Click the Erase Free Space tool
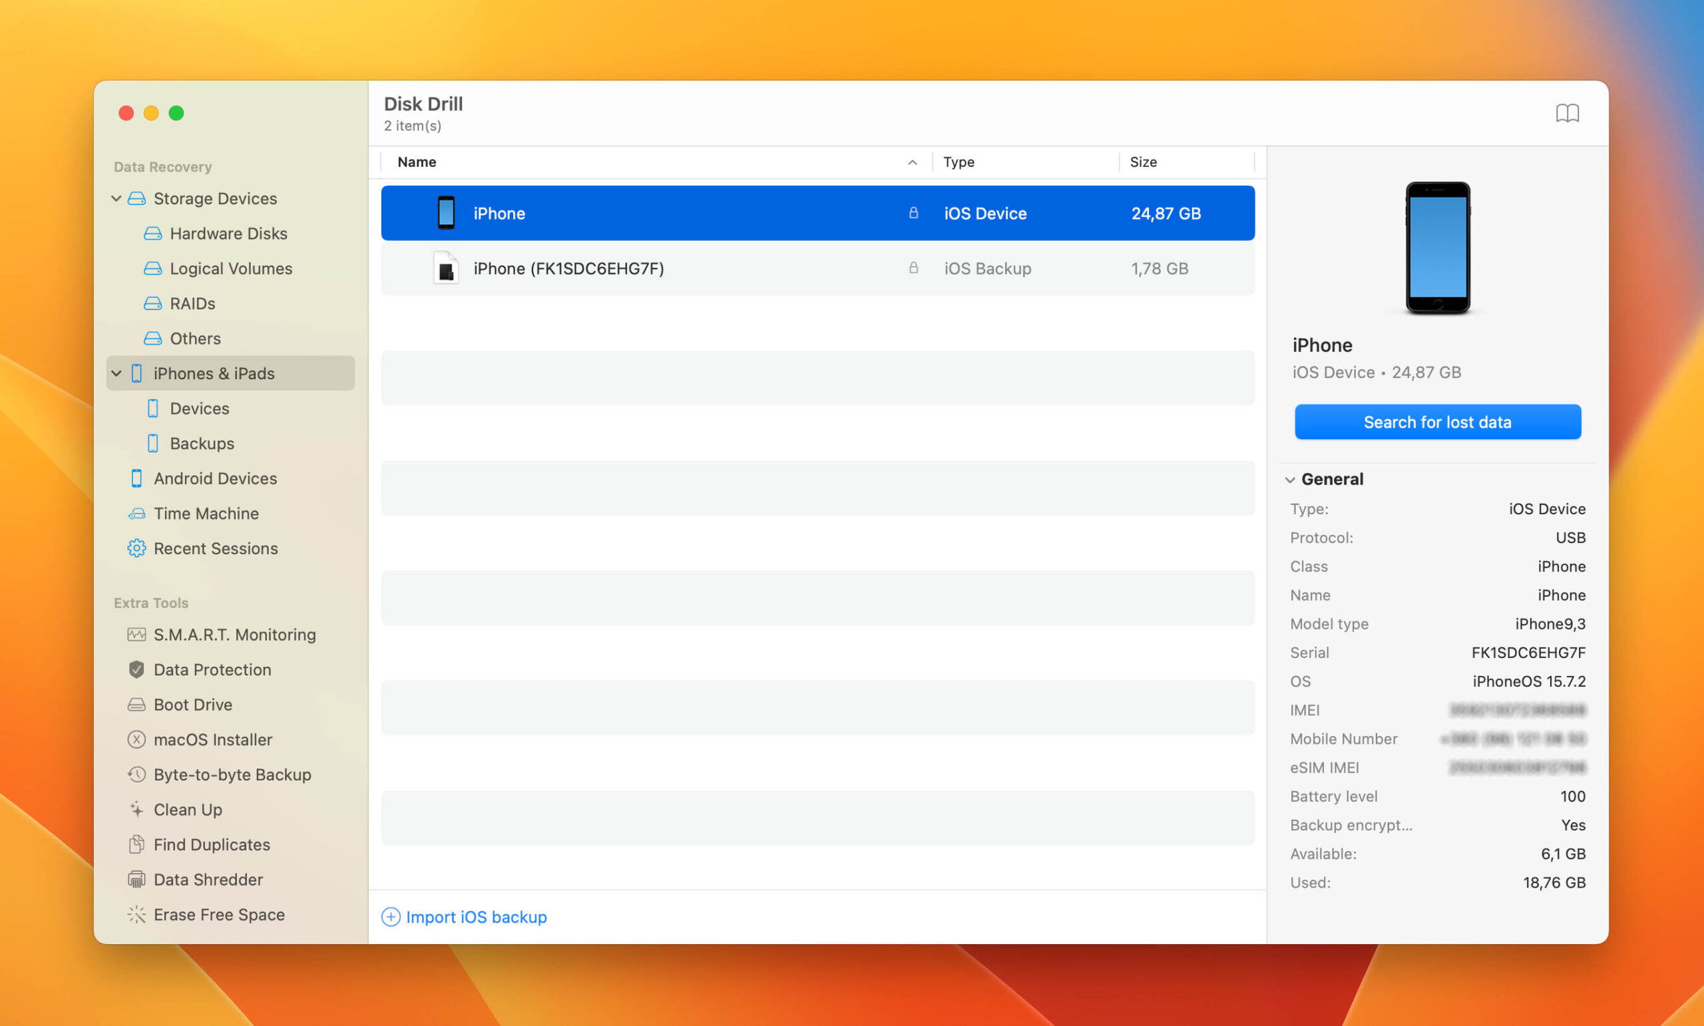 coord(220,913)
